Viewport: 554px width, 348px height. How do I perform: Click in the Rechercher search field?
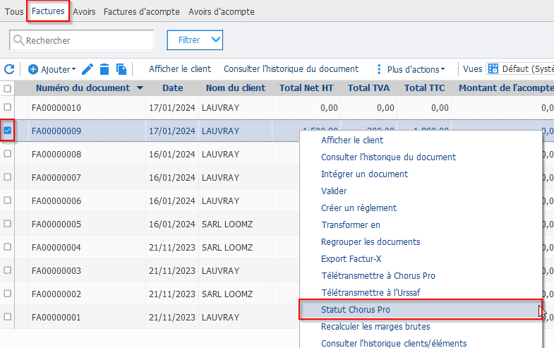(x=82, y=40)
